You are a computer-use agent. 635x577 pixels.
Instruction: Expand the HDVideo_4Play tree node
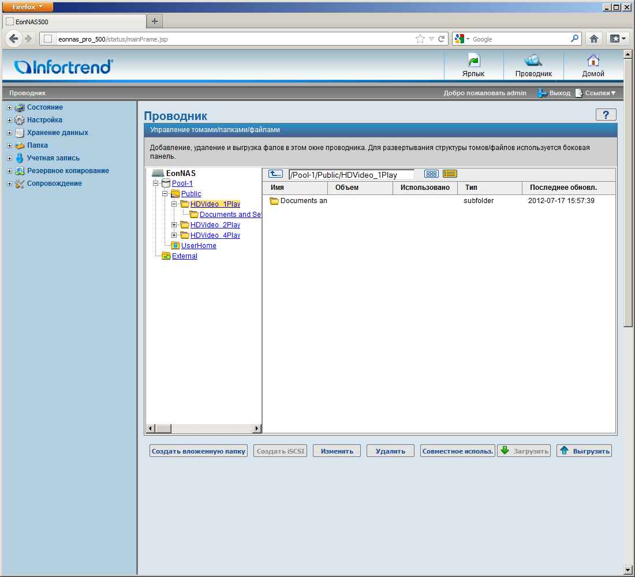(x=174, y=235)
